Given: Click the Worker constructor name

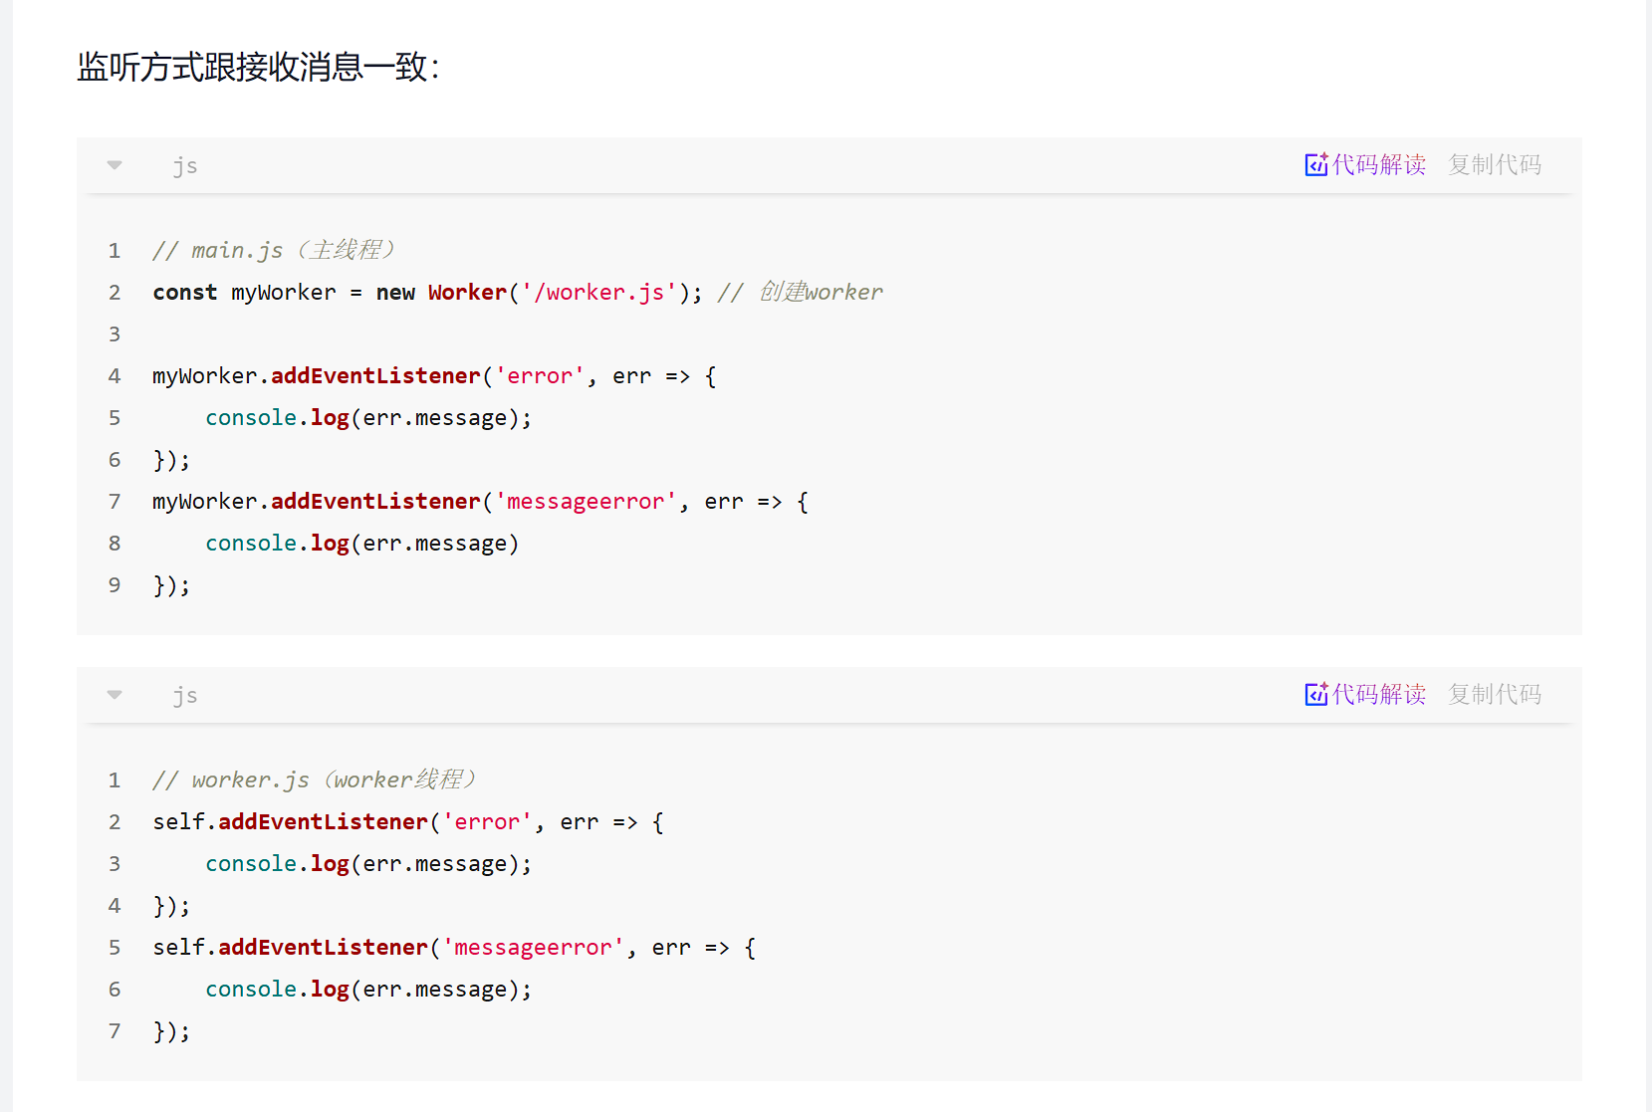Looking at the screenshot, I should click(x=467, y=293).
